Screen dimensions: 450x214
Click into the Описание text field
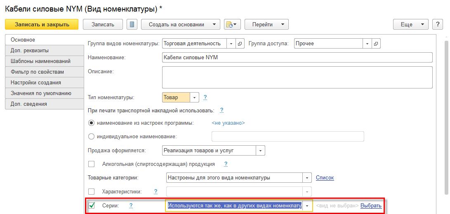click(x=297, y=77)
